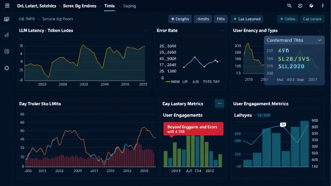Click the play square icon in header
The image size is (331, 186).
point(300,6)
